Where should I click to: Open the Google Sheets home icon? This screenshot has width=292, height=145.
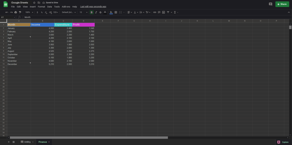6,4
